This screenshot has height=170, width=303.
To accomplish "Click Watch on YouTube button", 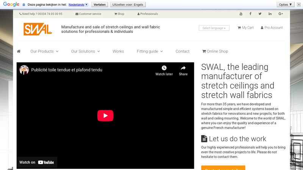I will coord(37,162).
